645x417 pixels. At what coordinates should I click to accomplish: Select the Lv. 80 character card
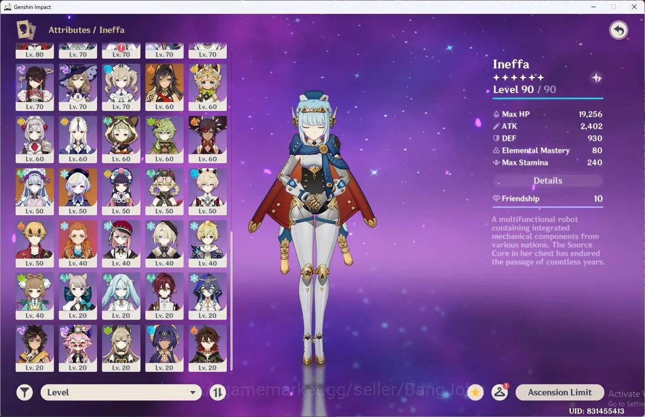point(35,51)
